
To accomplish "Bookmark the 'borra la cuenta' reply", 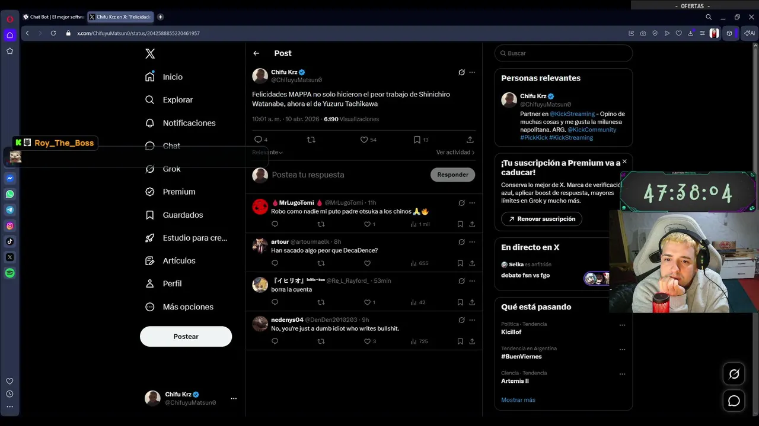I will pos(460,302).
